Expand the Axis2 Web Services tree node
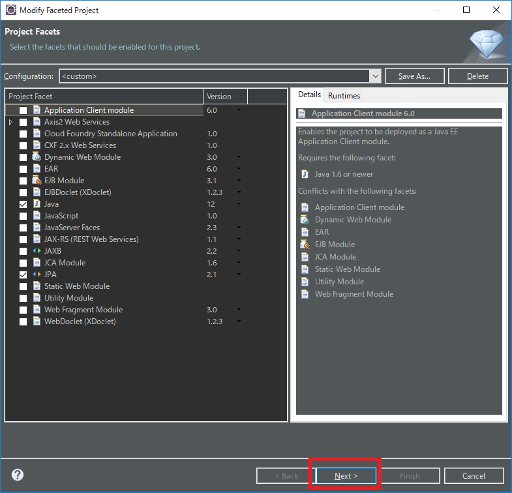The image size is (512, 493). 11,122
